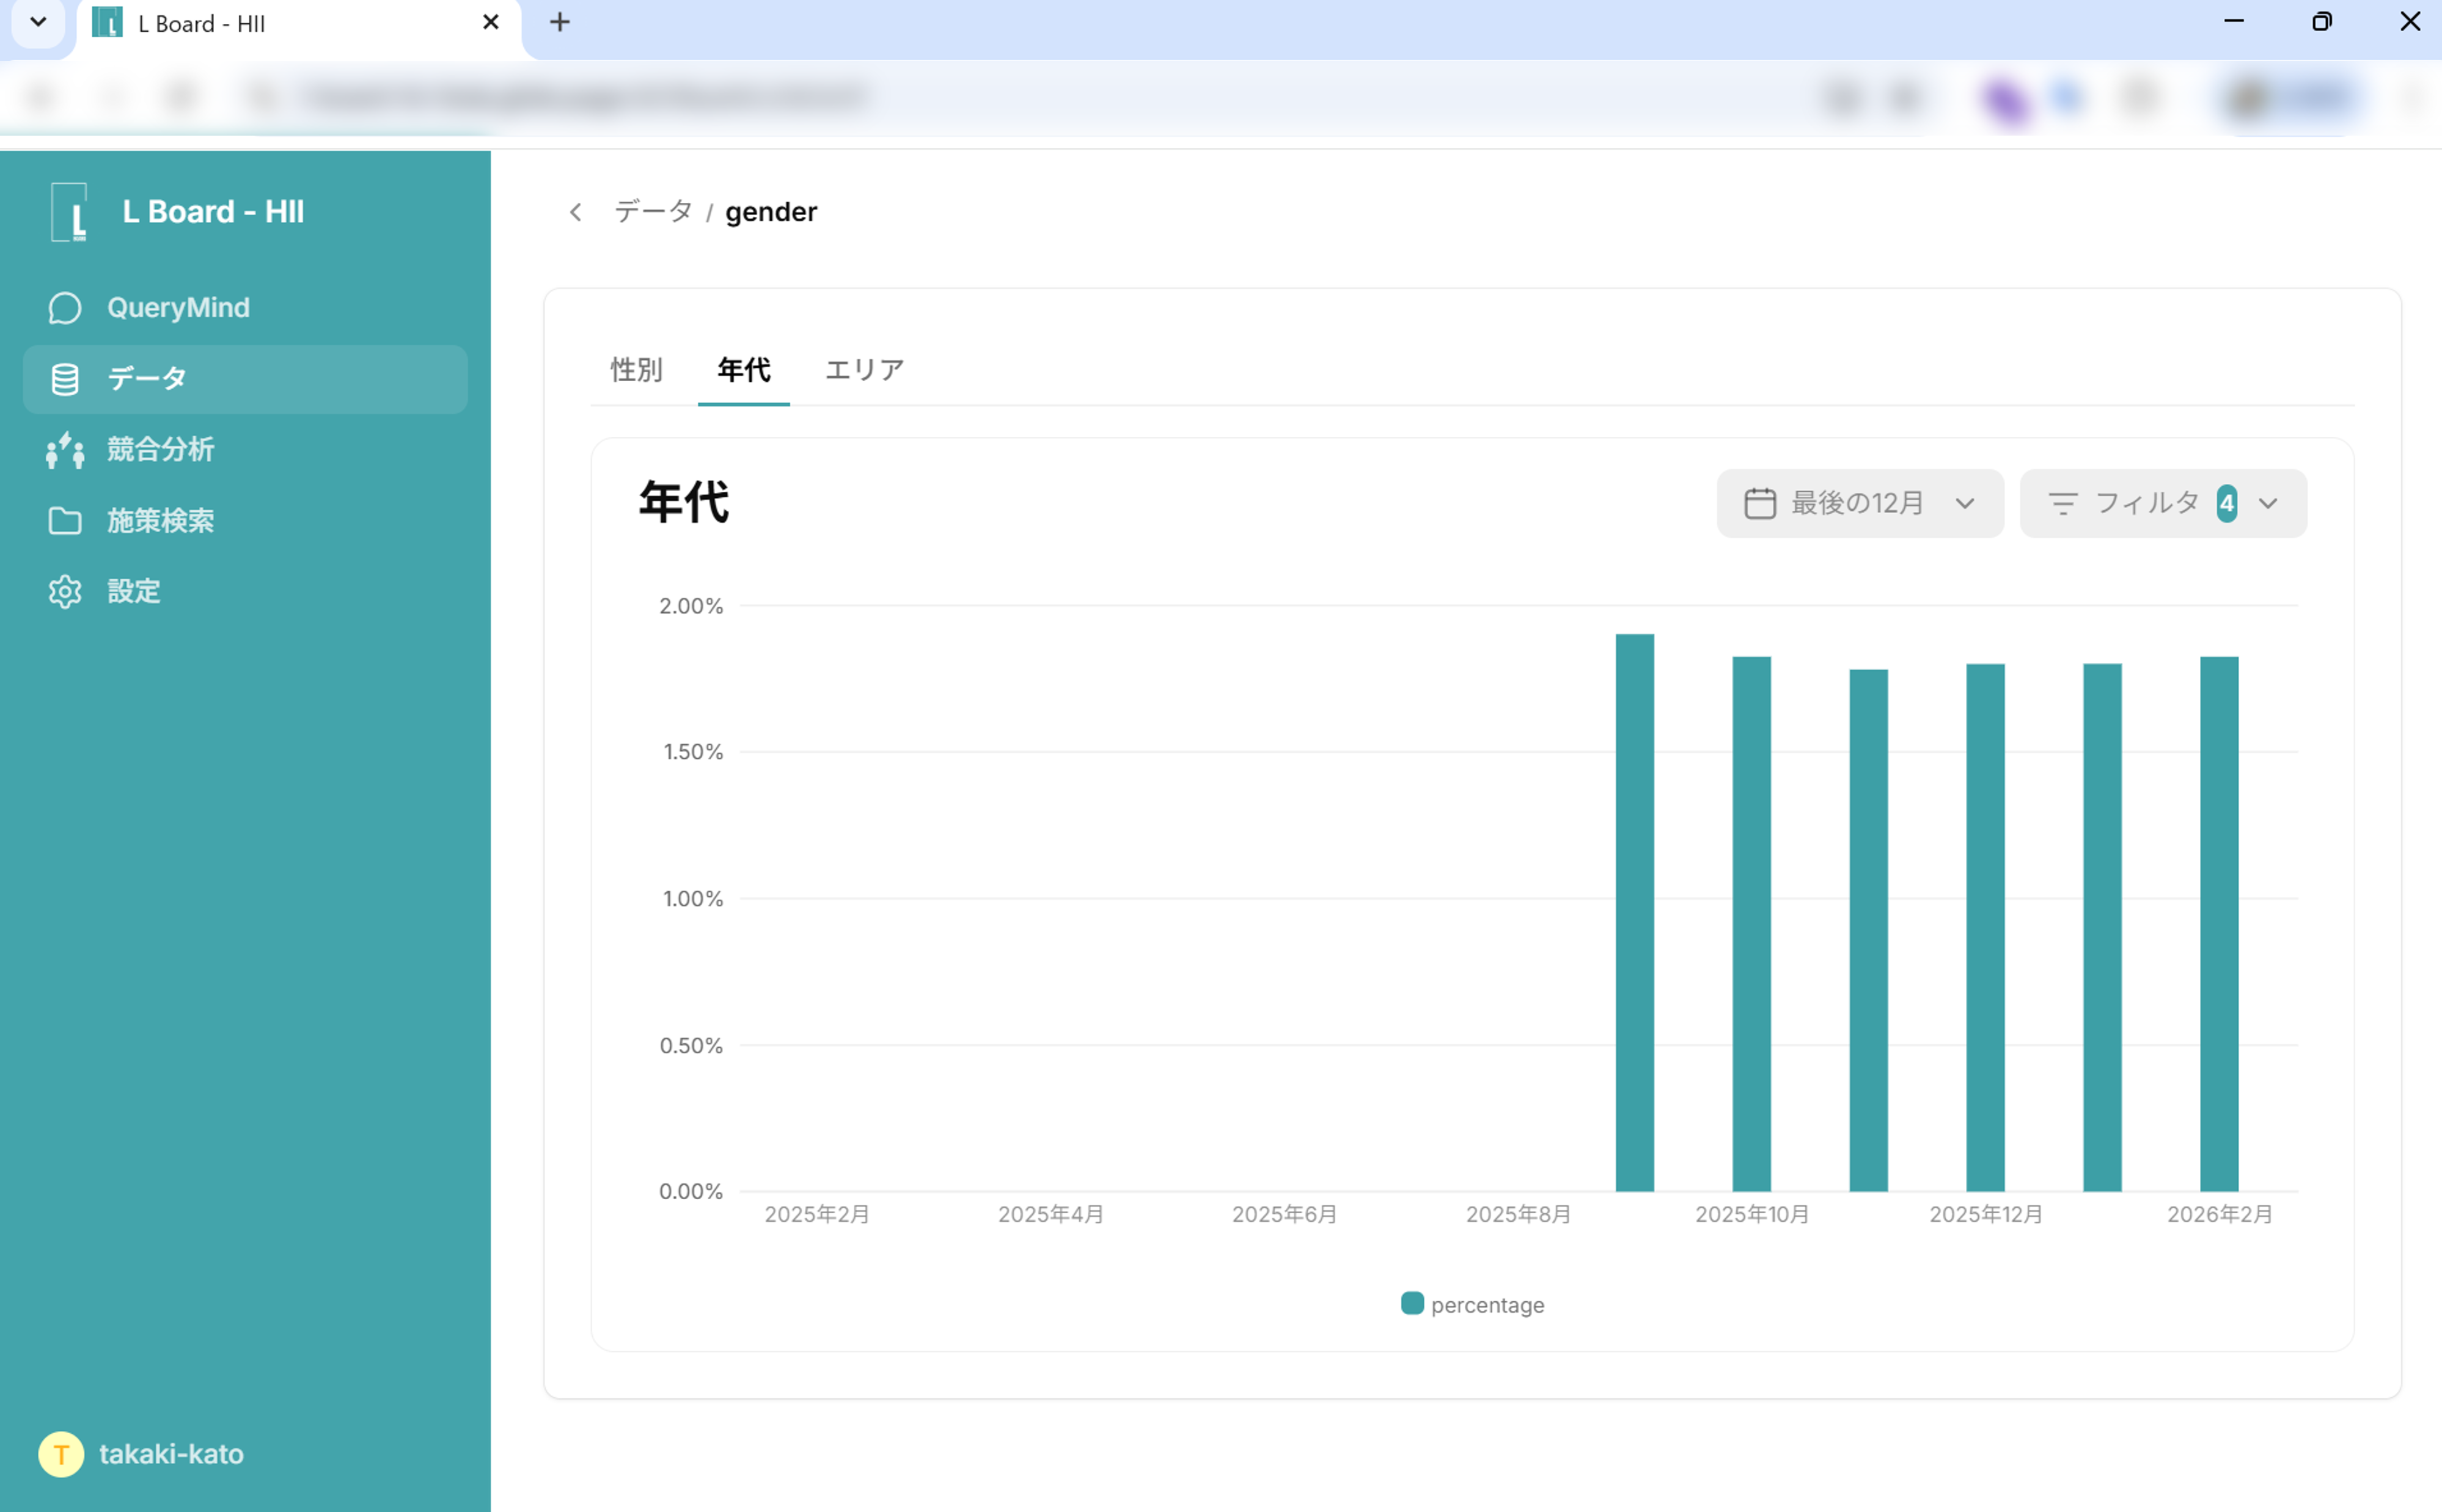Click the filter count badge showing 4
The width and height of the screenshot is (2442, 1512).
(2227, 503)
